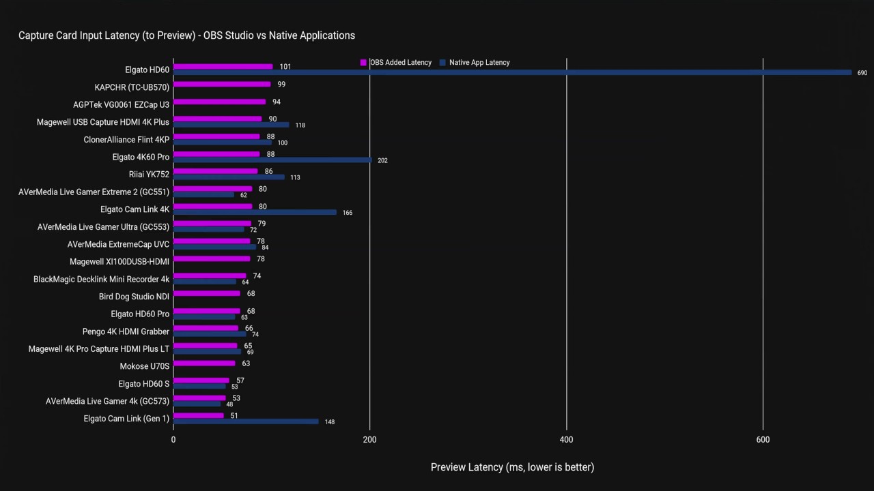The image size is (874, 491).
Task: Click the Magewell XI100DUSB-HDMI axis label
Action: tap(119, 261)
